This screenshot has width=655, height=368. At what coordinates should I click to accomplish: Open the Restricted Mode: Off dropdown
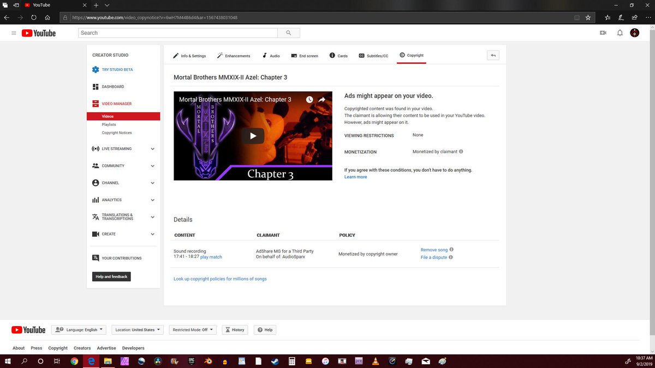click(193, 330)
